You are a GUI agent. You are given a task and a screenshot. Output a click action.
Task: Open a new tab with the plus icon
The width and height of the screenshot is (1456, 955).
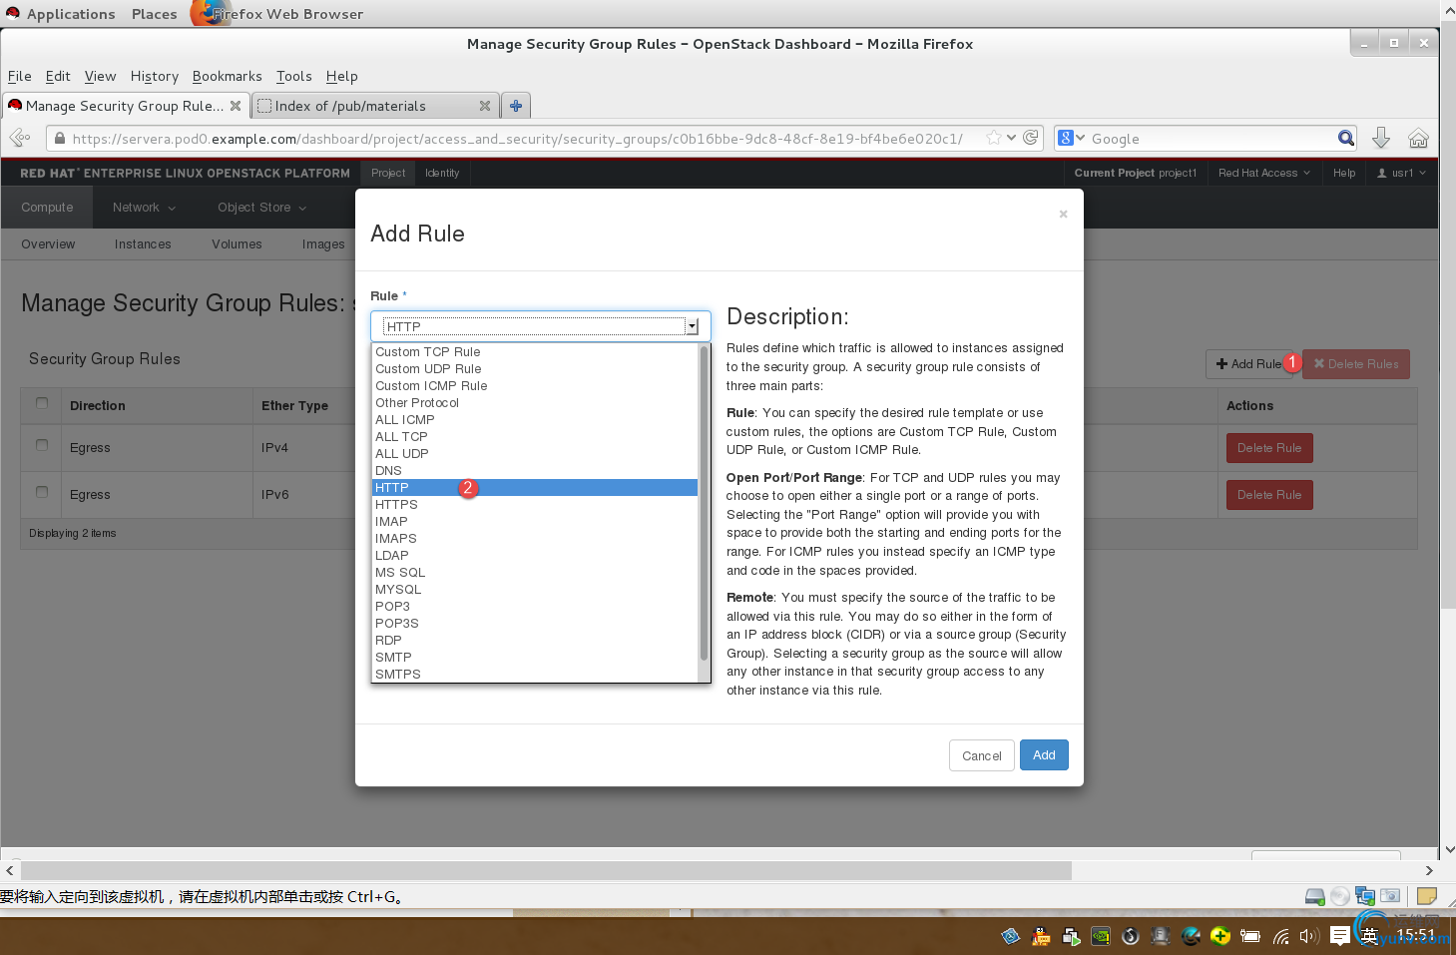[516, 105]
